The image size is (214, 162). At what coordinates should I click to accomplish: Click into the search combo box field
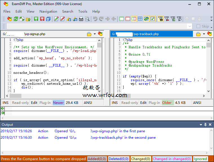pos(97,26)
